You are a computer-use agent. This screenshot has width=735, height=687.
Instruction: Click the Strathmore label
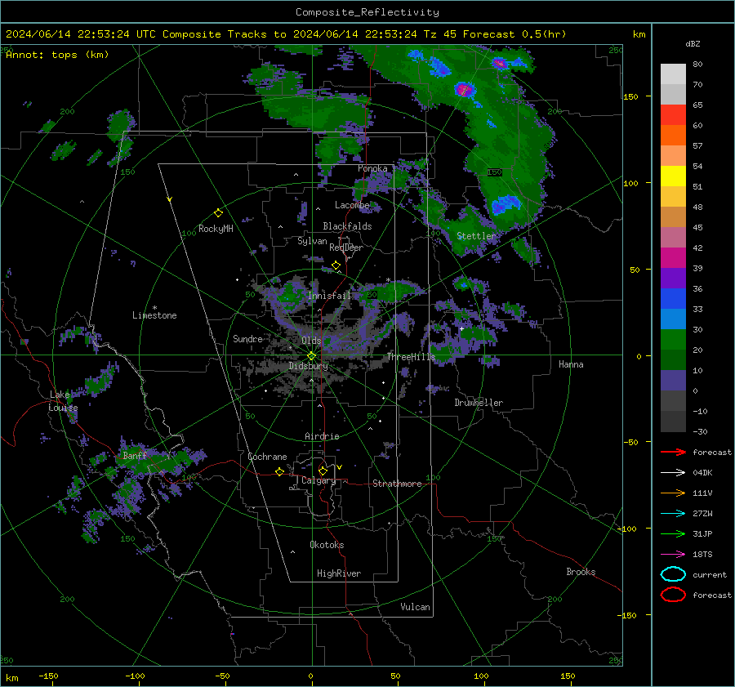pos(397,484)
